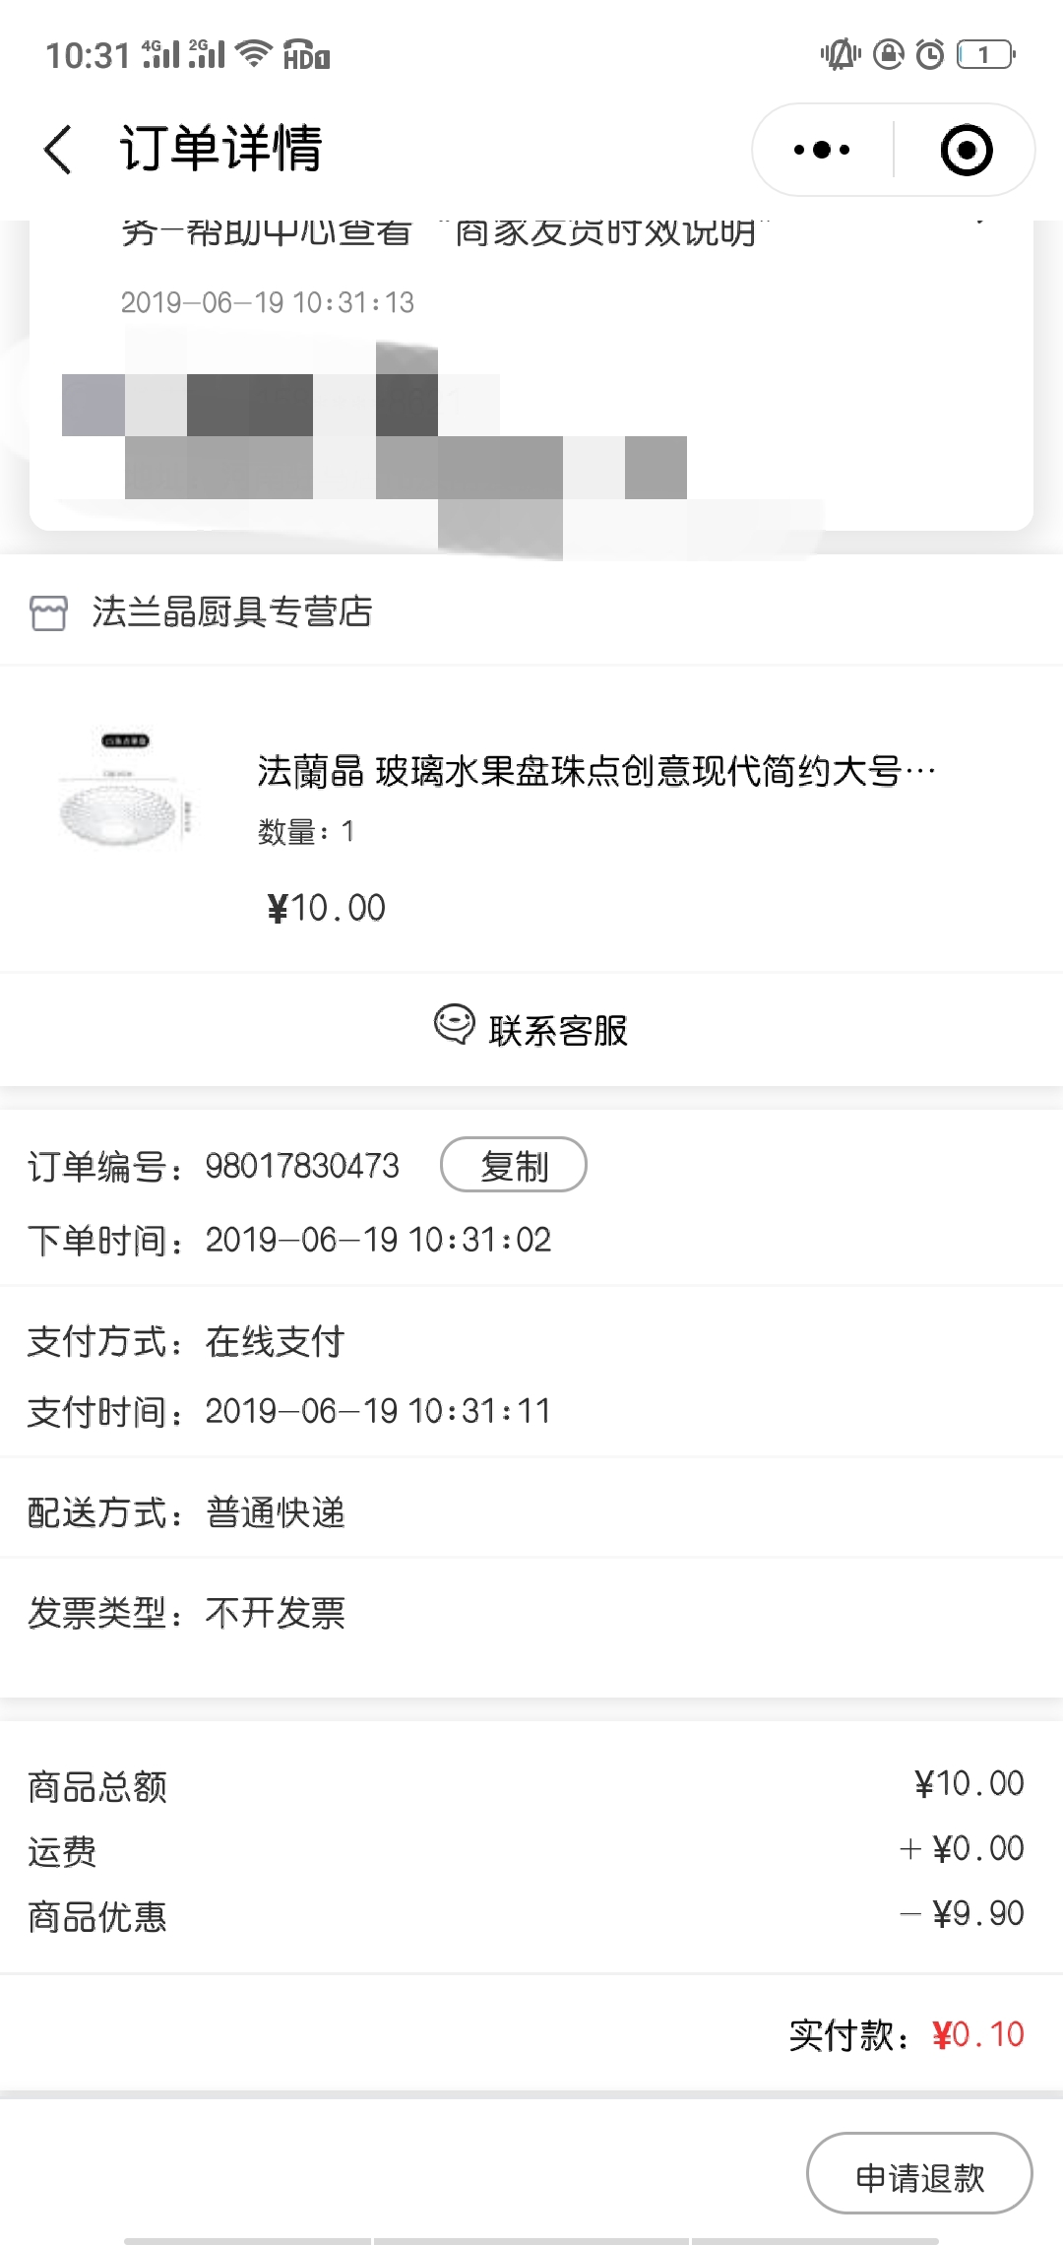Tap the Wi-Fi status bar icon
This screenshot has width=1063, height=2245.
255,53
